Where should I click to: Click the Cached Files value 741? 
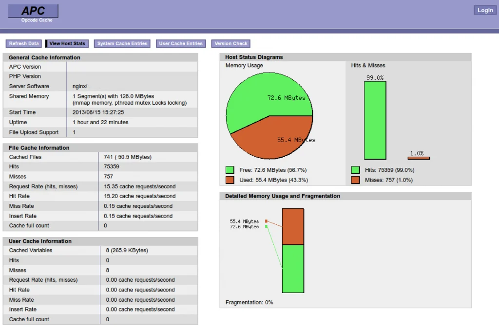(x=108, y=157)
